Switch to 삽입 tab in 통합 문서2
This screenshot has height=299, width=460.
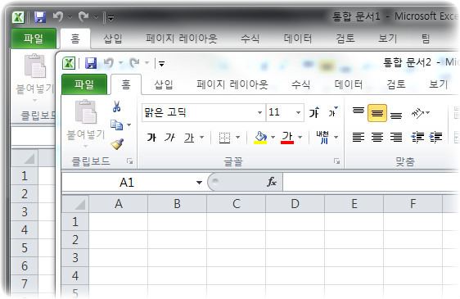click(x=164, y=84)
